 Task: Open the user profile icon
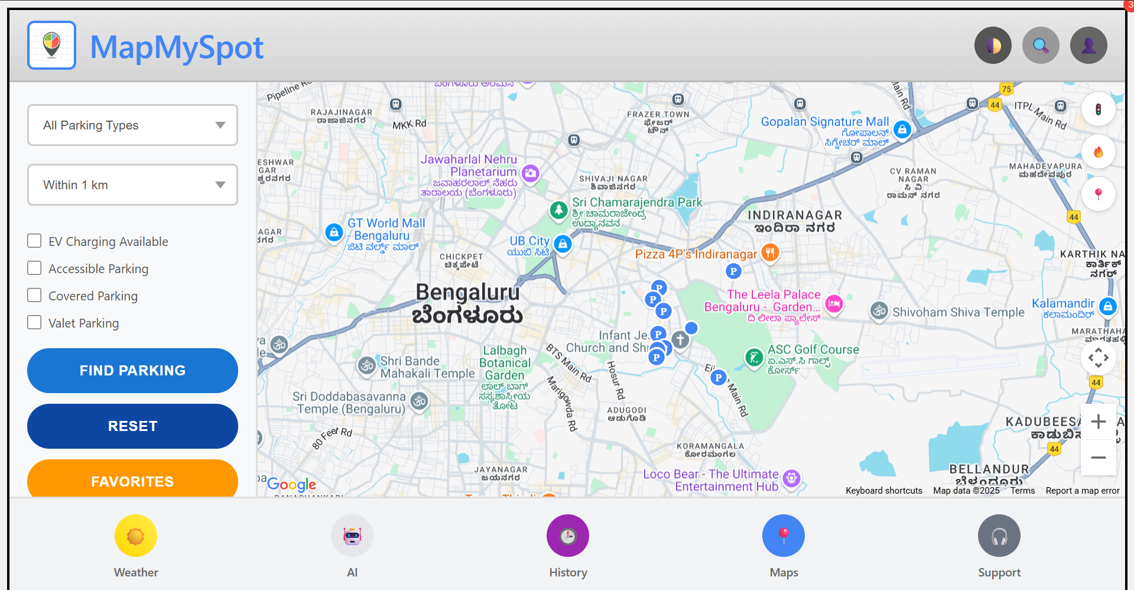tap(1088, 46)
